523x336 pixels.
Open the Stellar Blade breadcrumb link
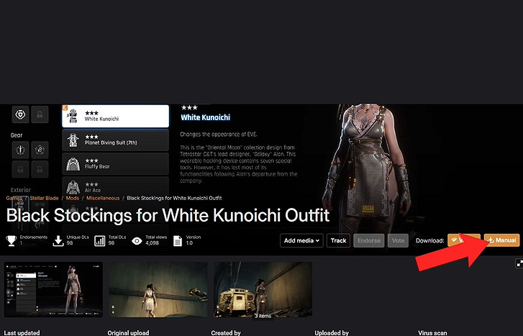pyautogui.click(x=45, y=198)
